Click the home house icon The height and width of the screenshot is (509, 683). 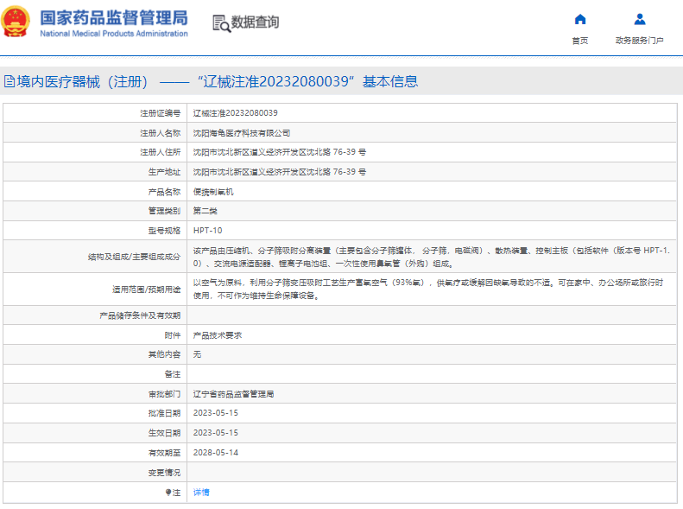pos(579,19)
